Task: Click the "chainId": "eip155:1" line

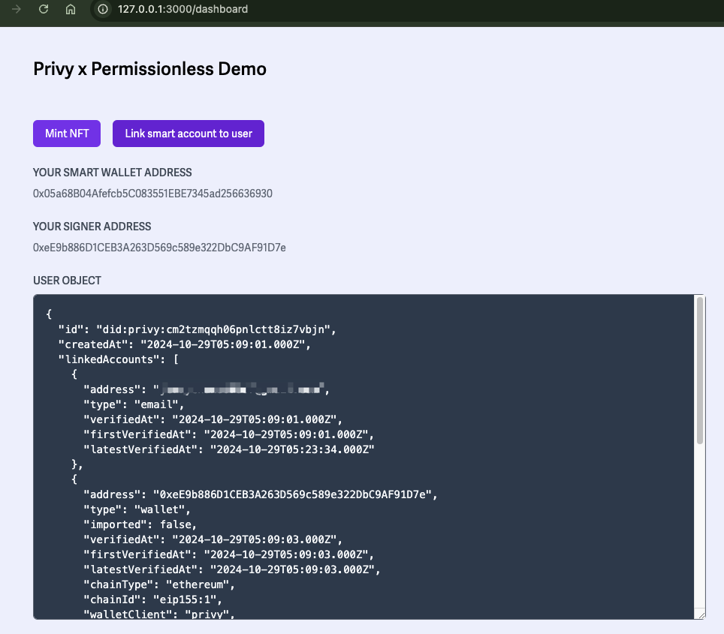Action: [152, 599]
